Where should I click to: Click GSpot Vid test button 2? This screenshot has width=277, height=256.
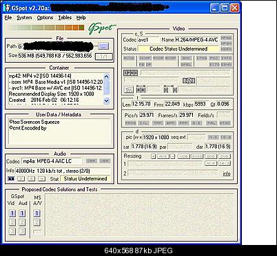pyautogui.click(x=12, y=222)
